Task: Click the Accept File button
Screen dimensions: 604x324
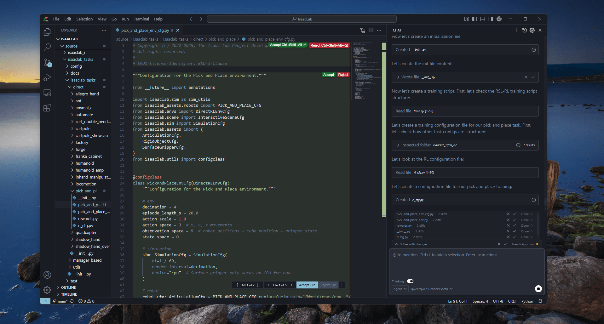Action: point(307,285)
